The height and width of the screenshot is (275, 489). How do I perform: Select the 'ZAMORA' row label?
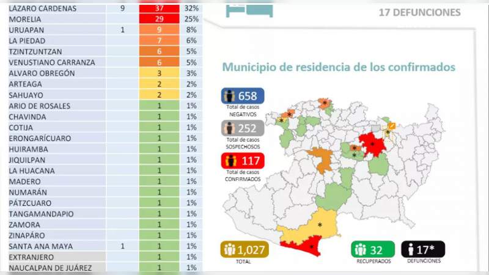click(x=24, y=225)
